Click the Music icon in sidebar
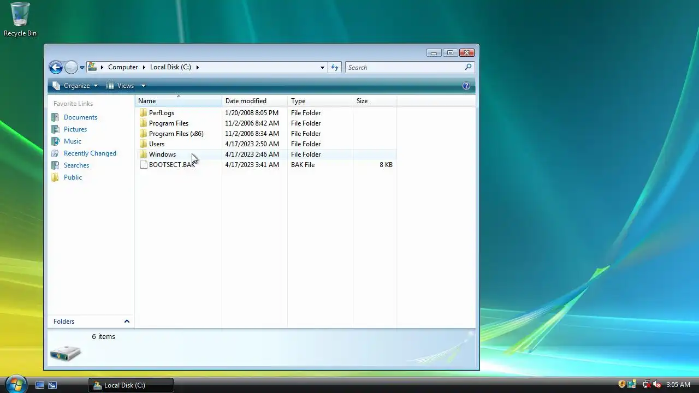Image resolution: width=699 pixels, height=393 pixels. coord(55,141)
